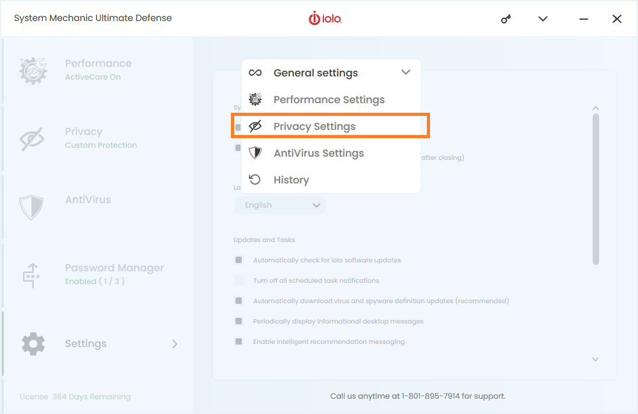The height and width of the screenshot is (414, 638).
Task: Click the crossed-eye icon beside Privacy Settings
Action: pos(255,126)
